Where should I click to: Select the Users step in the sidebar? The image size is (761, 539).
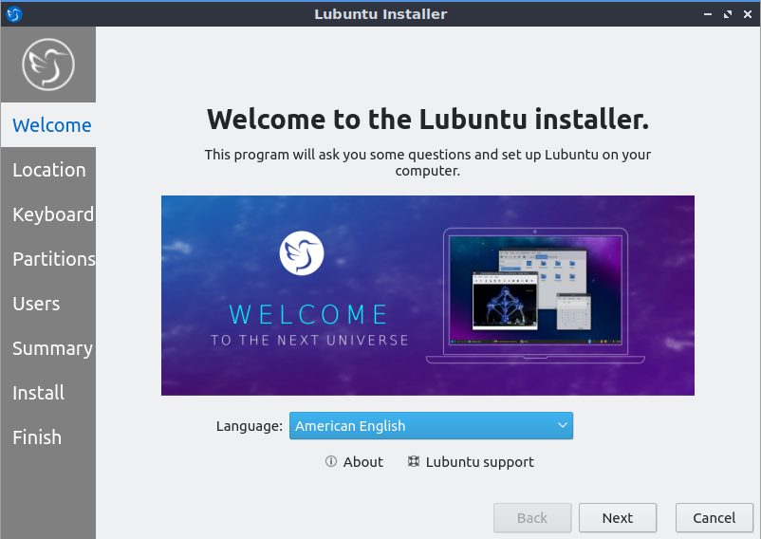tap(36, 304)
